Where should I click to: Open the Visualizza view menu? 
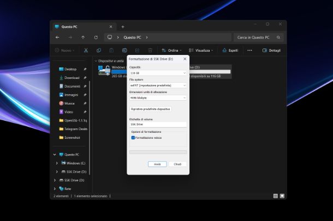tap(201, 50)
